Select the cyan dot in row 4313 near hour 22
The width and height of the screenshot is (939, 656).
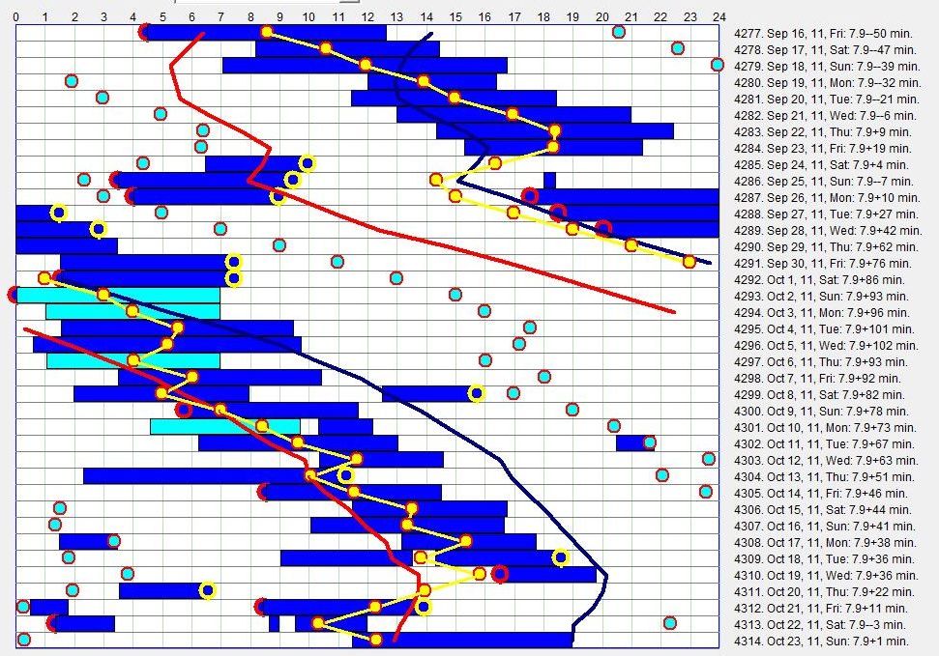(670, 623)
